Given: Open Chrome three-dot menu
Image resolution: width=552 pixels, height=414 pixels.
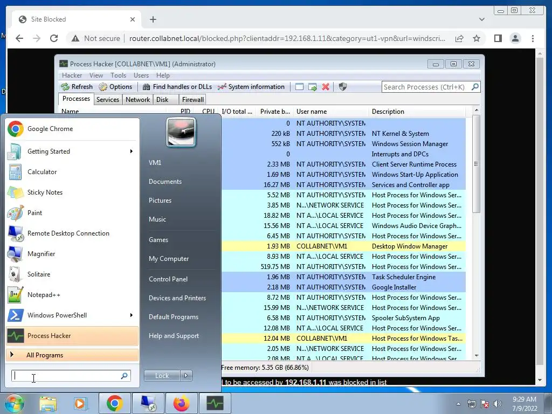Looking at the screenshot, I should (533, 38).
